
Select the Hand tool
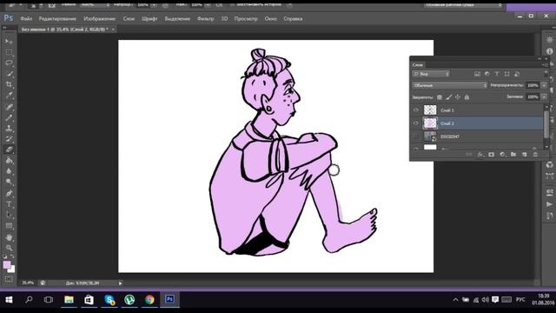(x=9, y=237)
